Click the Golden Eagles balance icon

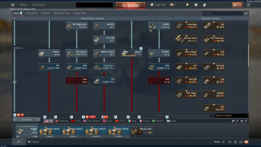tap(172, 5)
